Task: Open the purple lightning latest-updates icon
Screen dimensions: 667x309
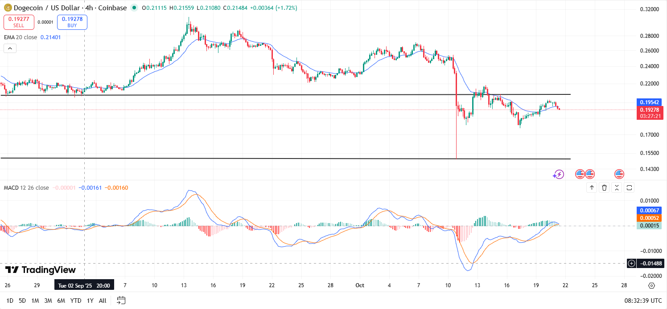Action: 558,175
